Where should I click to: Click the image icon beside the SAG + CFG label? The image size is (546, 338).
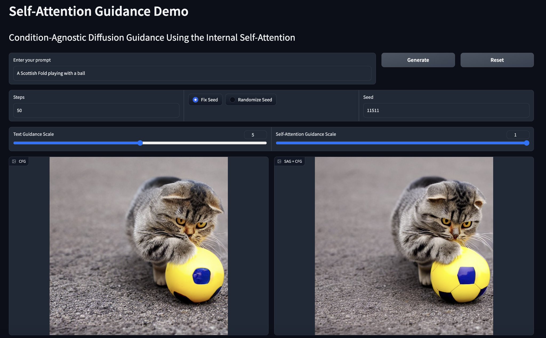pyautogui.click(x=280, y=161)
